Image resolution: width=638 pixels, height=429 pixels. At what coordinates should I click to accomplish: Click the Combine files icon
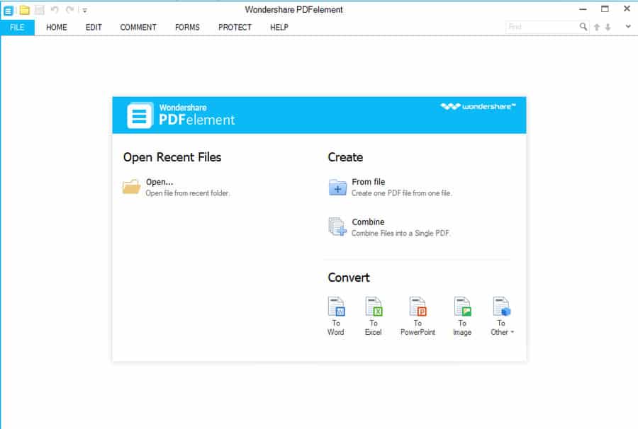pos(337,227)
